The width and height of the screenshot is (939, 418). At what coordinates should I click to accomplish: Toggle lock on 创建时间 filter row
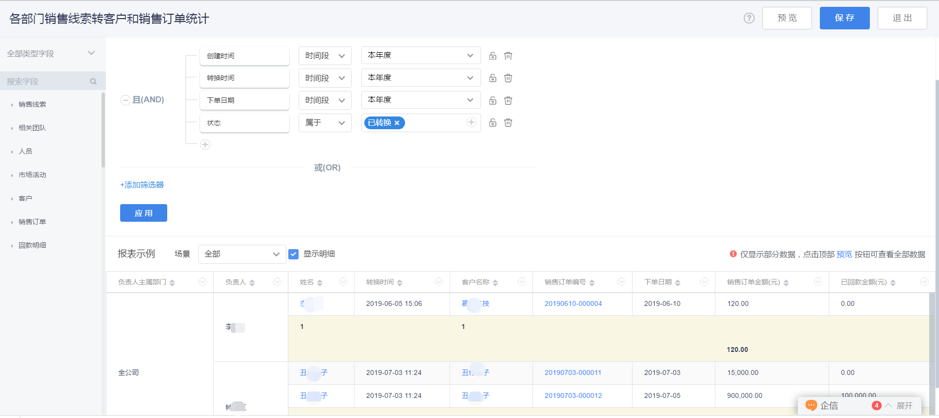(493, 56)
